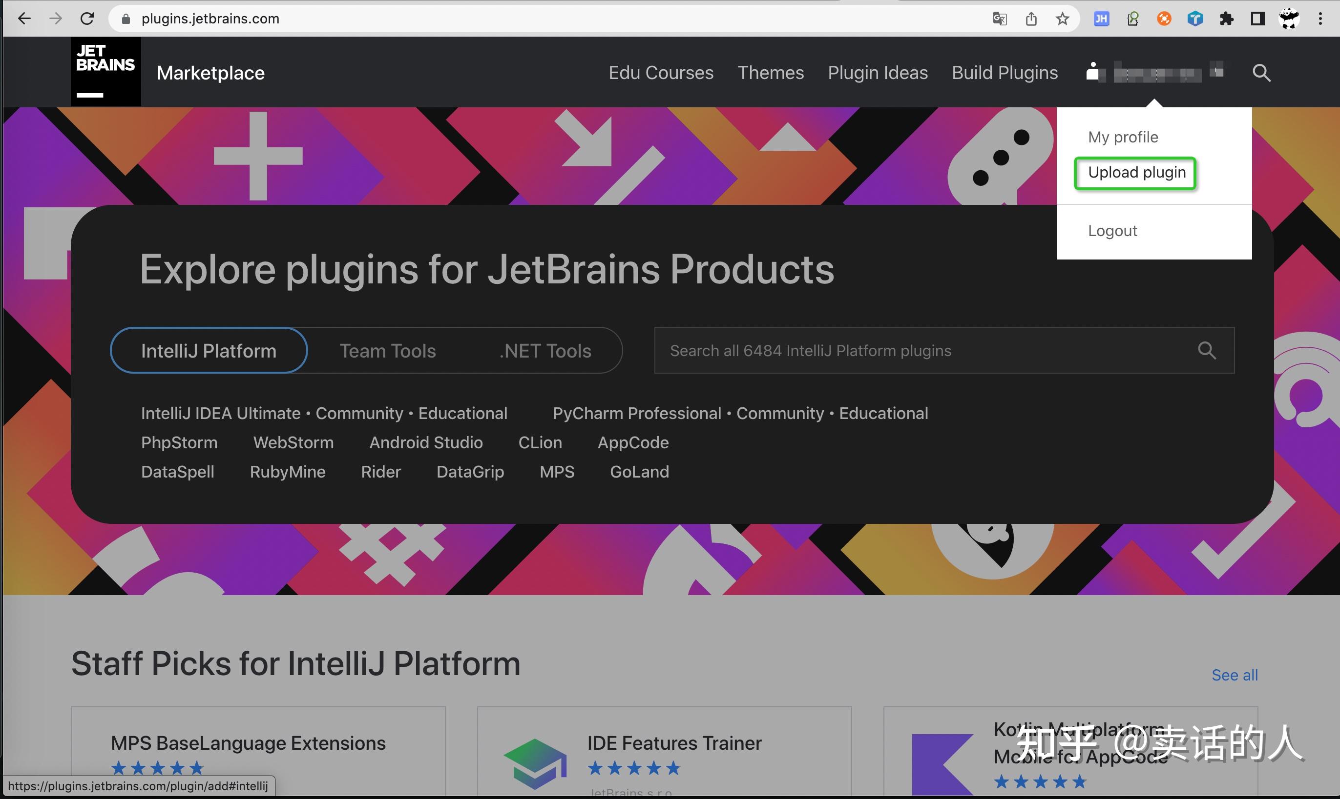Click See all for Staff Picks

[1235, 675]
